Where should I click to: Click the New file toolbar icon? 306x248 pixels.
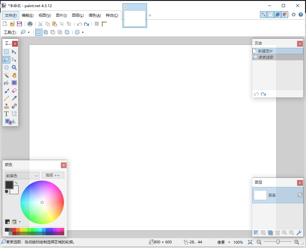pyautogui.click(x=5, y=24)
